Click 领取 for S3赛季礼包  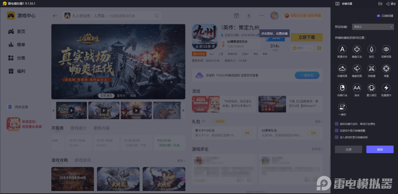coord(313,133)
